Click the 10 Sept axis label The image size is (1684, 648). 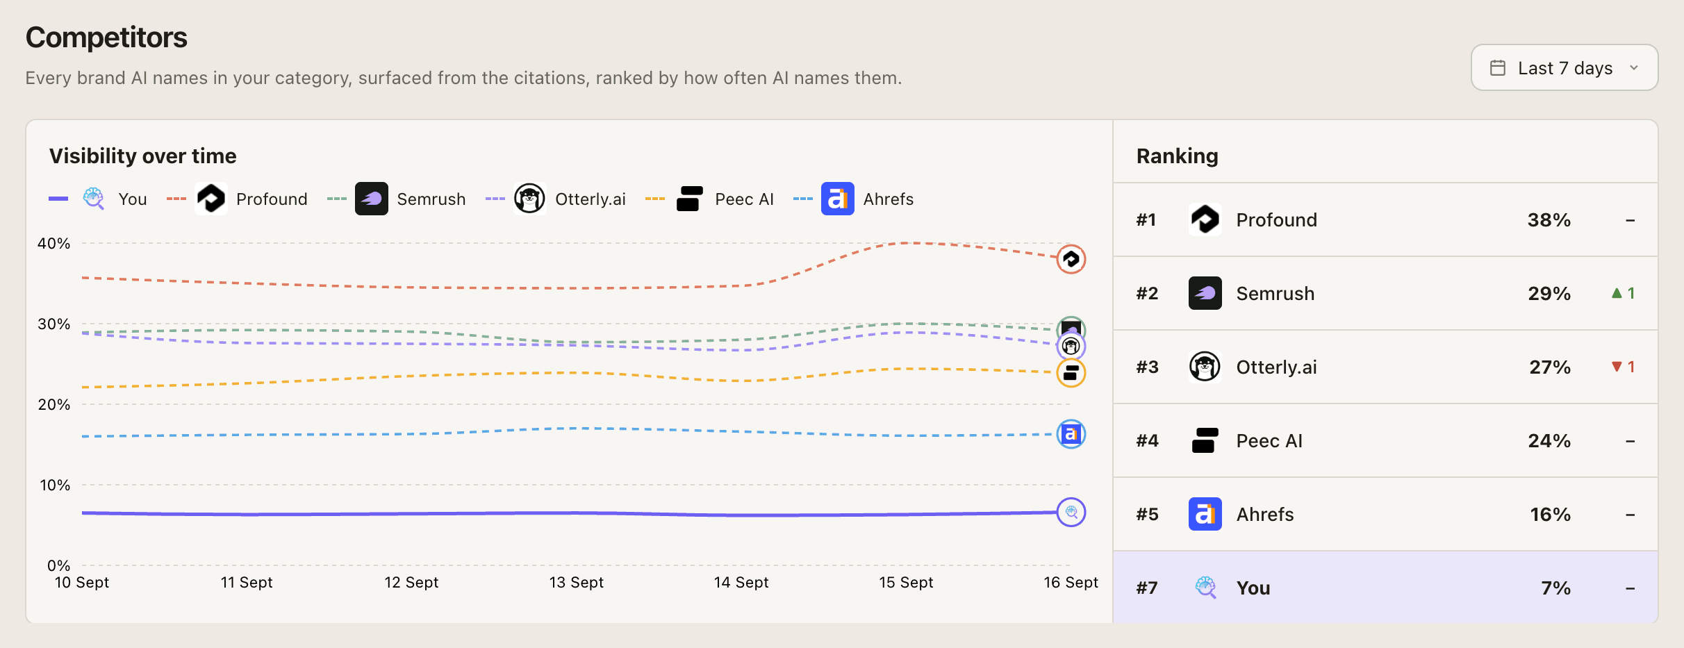82,583
